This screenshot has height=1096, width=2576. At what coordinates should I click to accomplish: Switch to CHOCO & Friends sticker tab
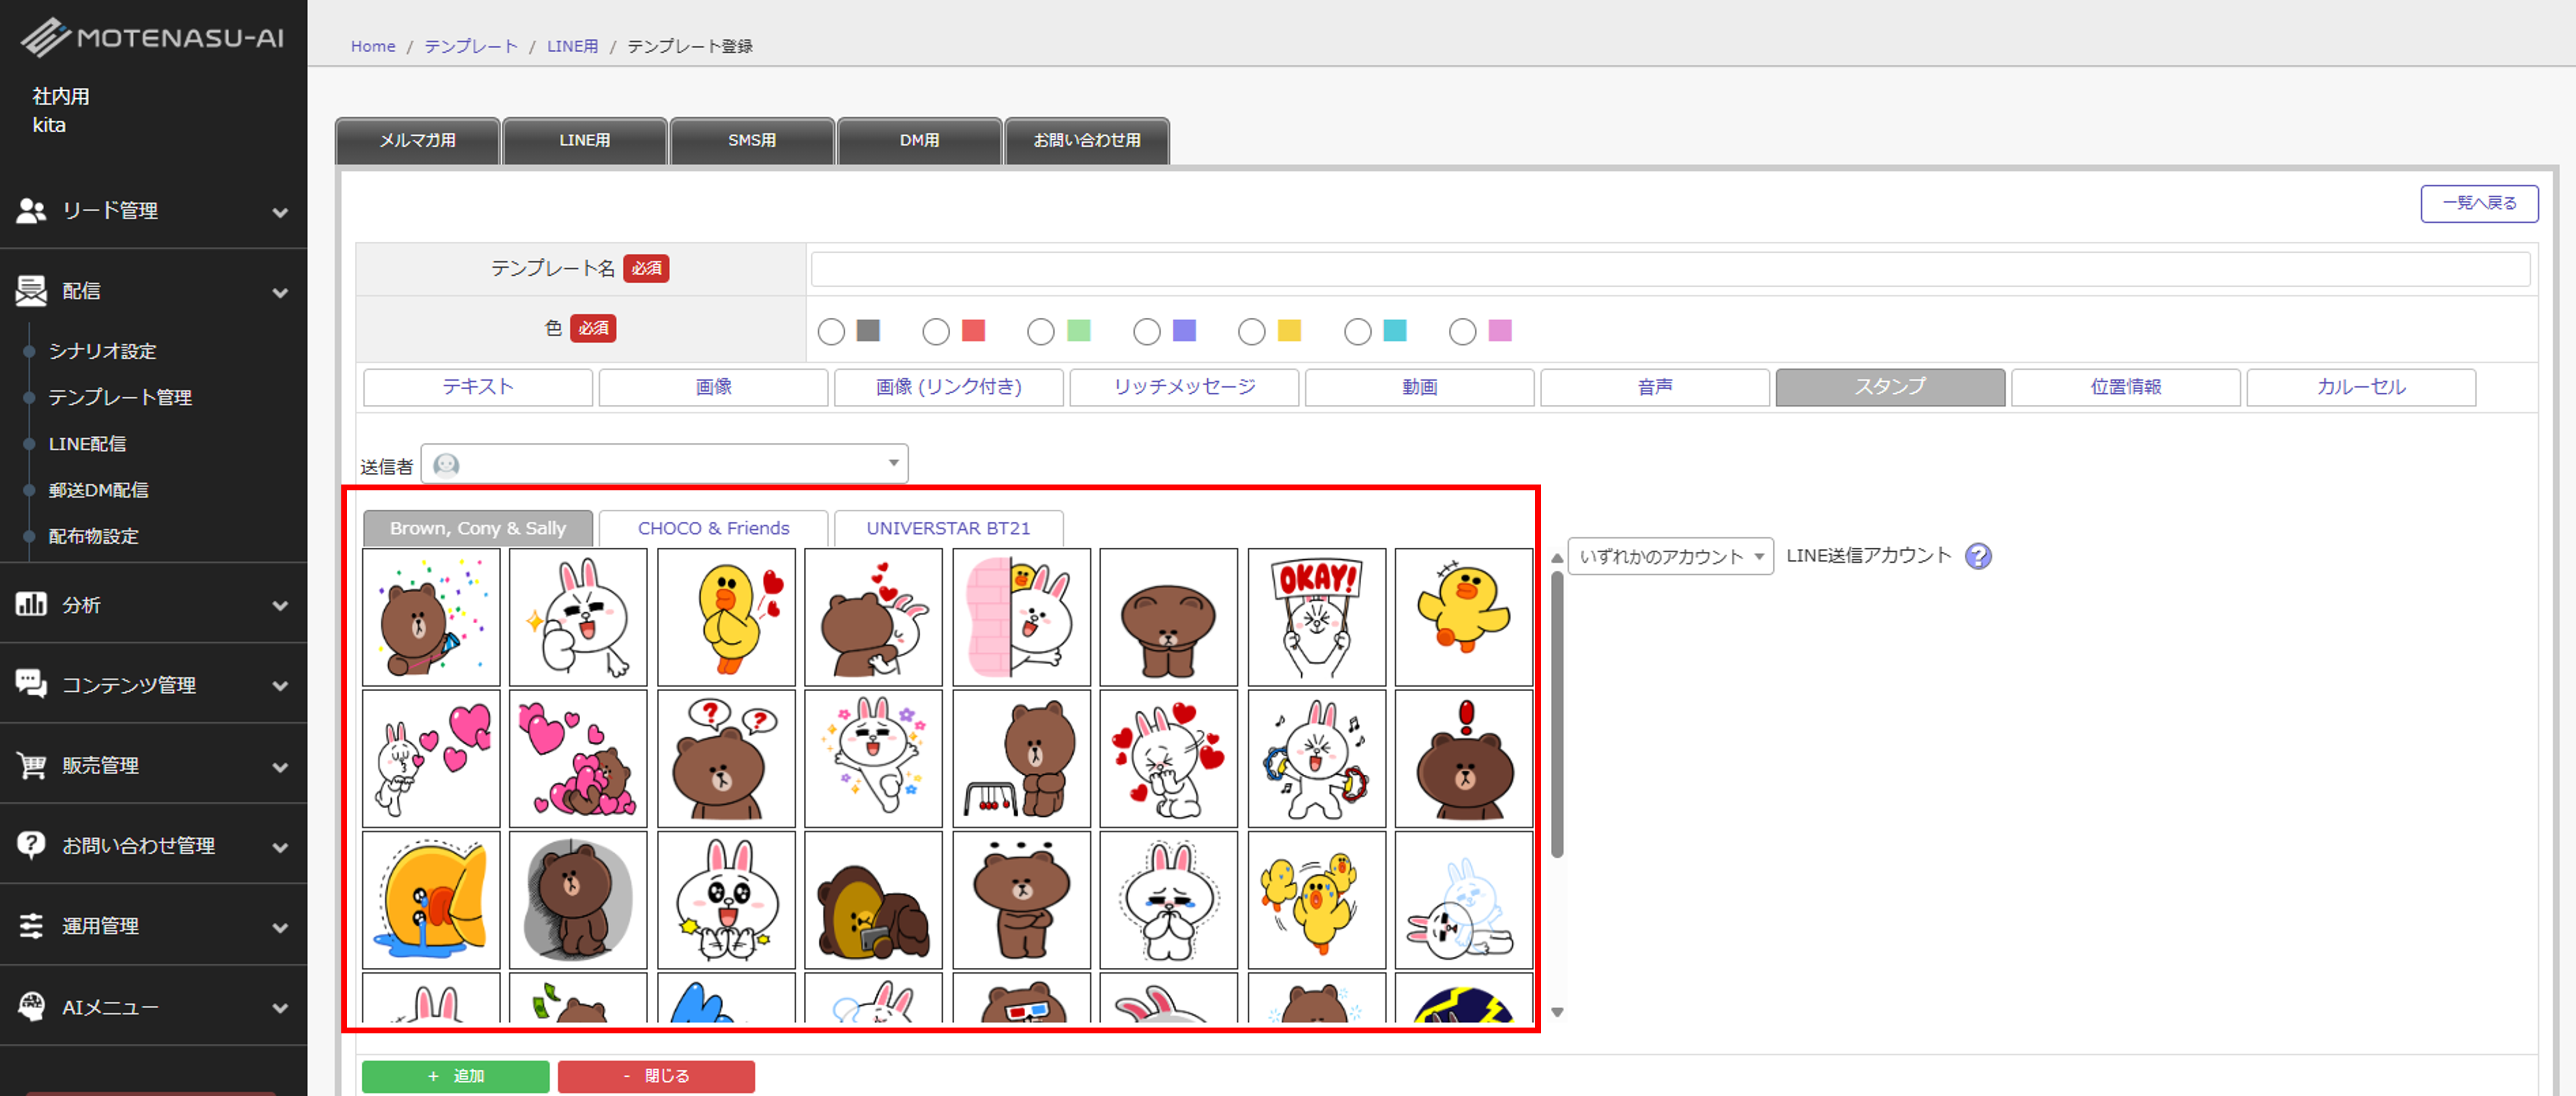tap(713, 527)
